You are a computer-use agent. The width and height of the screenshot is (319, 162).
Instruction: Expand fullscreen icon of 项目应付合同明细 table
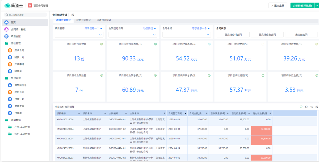pos(317,107)
